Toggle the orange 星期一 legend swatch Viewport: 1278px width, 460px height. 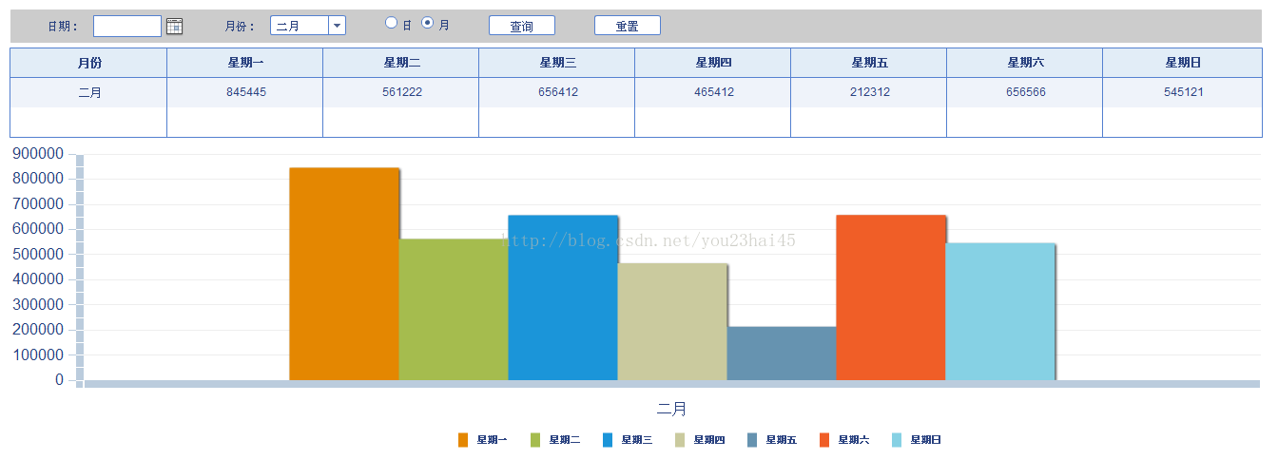(463, 440)
